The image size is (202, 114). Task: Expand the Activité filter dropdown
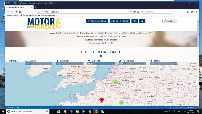pyautogui.click(x=39, y=64)
